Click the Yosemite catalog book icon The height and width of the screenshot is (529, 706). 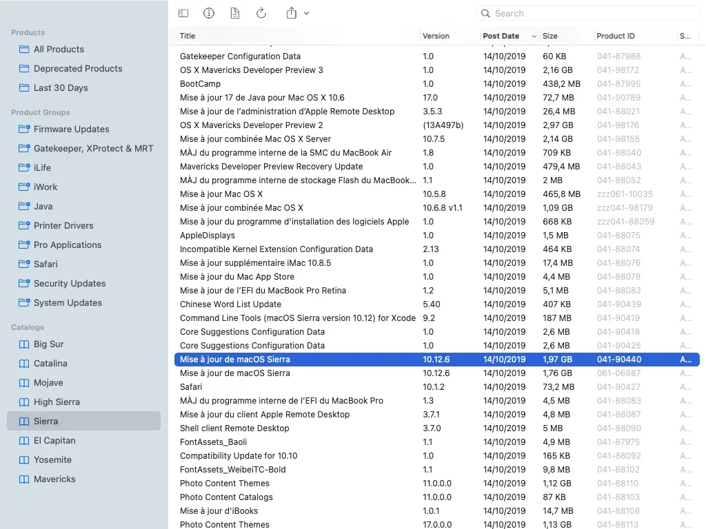pos(24,460)
